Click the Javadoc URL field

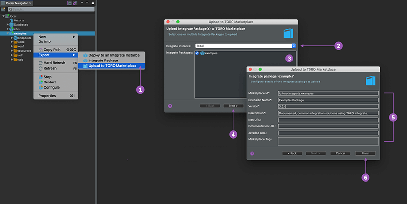[x=328, y=133]
